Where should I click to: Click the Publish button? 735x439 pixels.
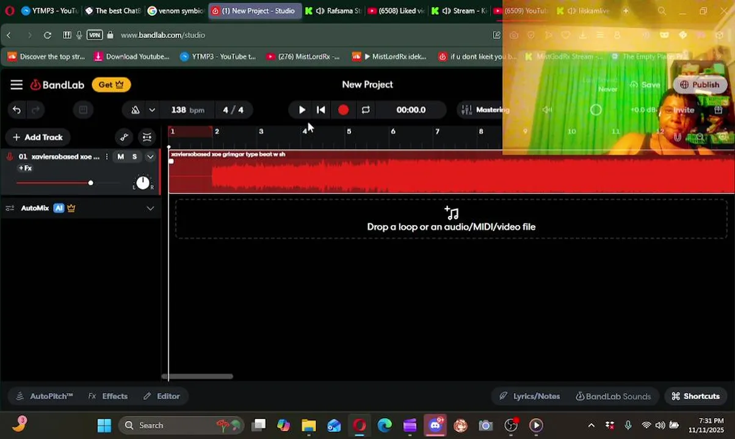(700, 85)
